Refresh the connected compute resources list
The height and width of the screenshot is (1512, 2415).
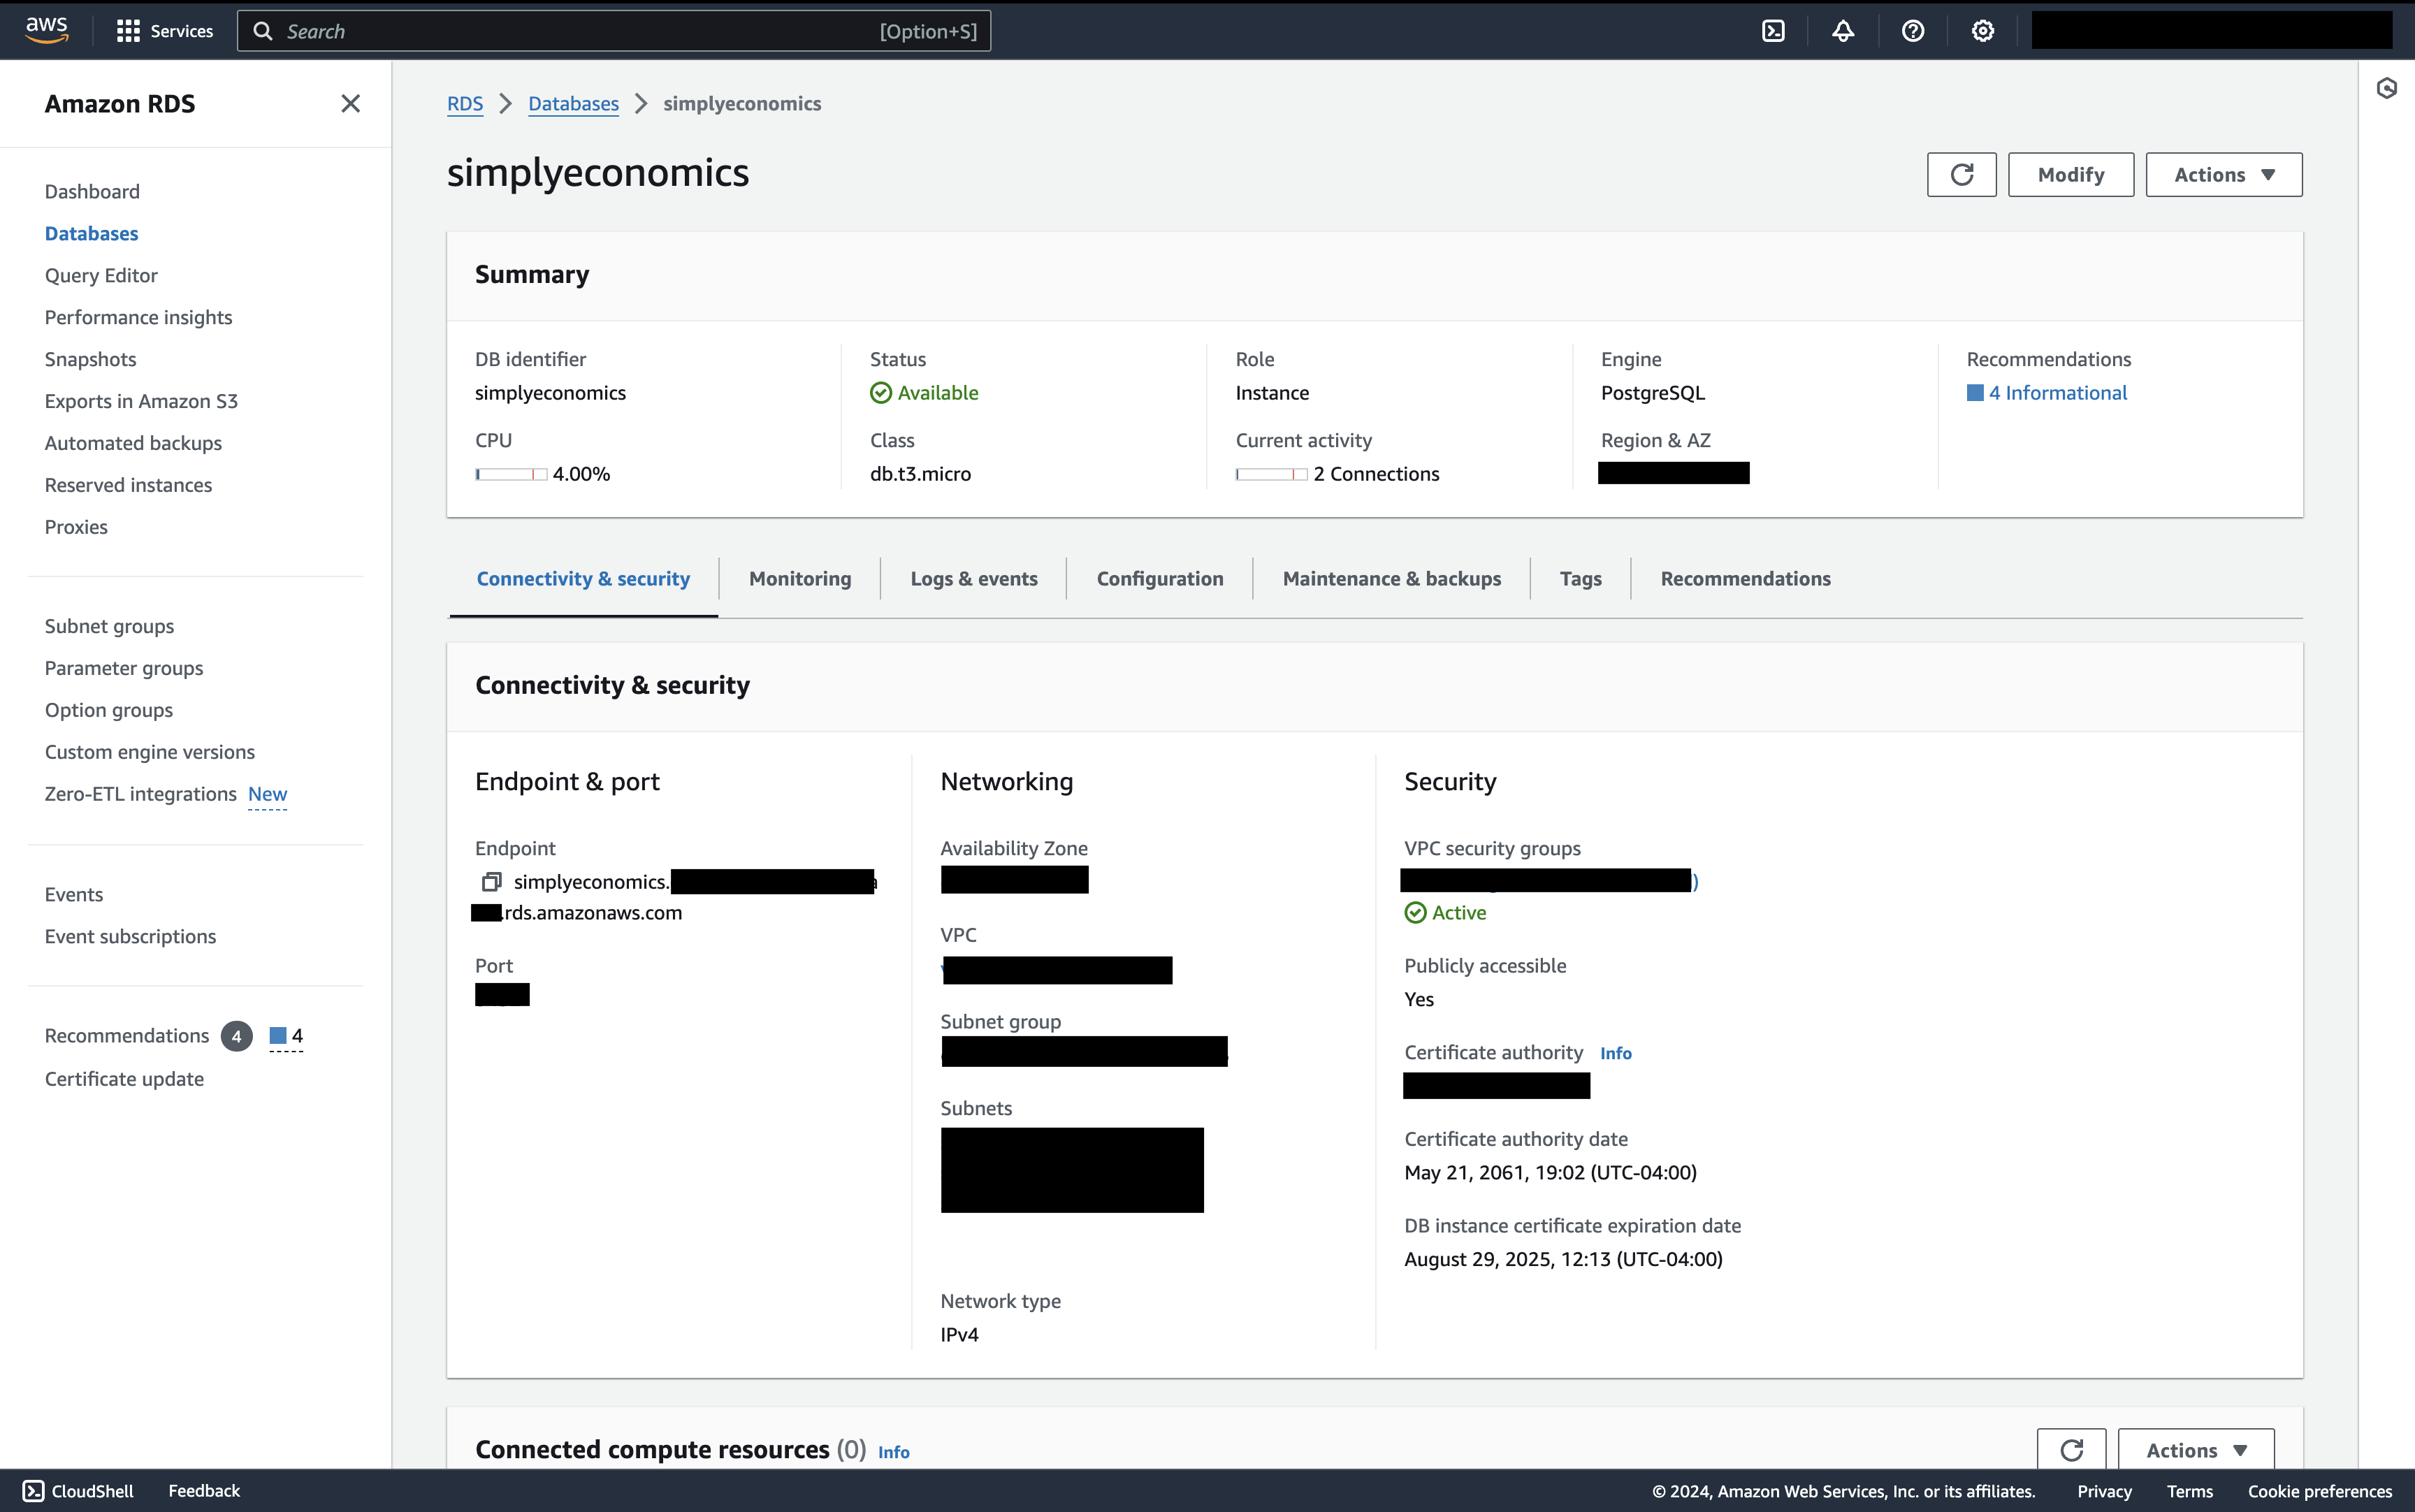coord(2071,1449)
